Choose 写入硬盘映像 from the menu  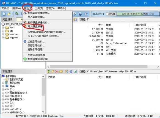coord(48,26)
